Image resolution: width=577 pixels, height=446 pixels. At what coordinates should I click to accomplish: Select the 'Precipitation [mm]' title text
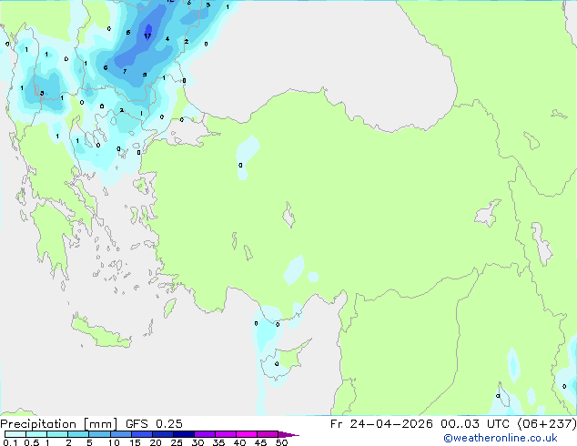[58, 424]
